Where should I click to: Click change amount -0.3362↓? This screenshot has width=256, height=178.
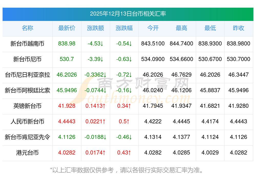coord(95,75)
